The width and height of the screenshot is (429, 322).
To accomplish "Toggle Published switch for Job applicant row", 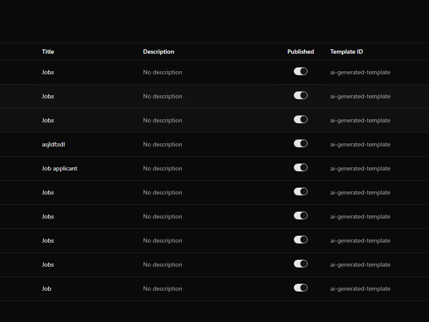I will tap(300, 167).
